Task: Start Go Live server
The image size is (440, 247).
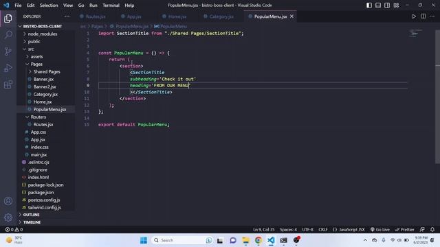Action: pyautogui.click(x=380, y=229)
